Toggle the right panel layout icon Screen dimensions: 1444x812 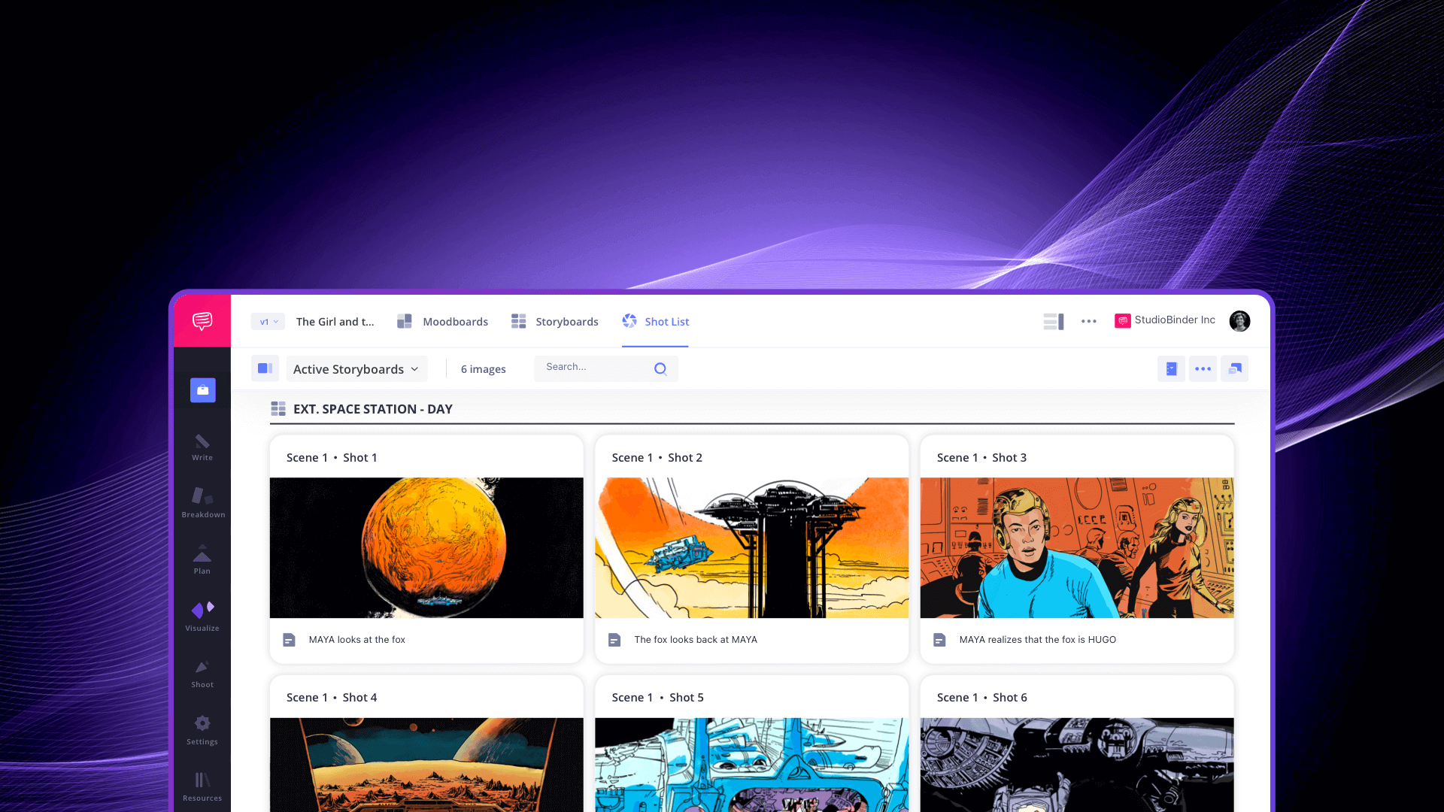click(x=1054, y=322)
